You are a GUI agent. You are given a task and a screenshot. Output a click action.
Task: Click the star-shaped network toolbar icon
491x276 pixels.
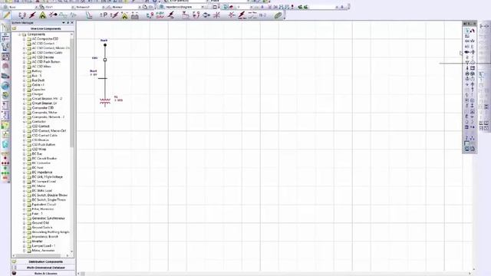(216, 15)
